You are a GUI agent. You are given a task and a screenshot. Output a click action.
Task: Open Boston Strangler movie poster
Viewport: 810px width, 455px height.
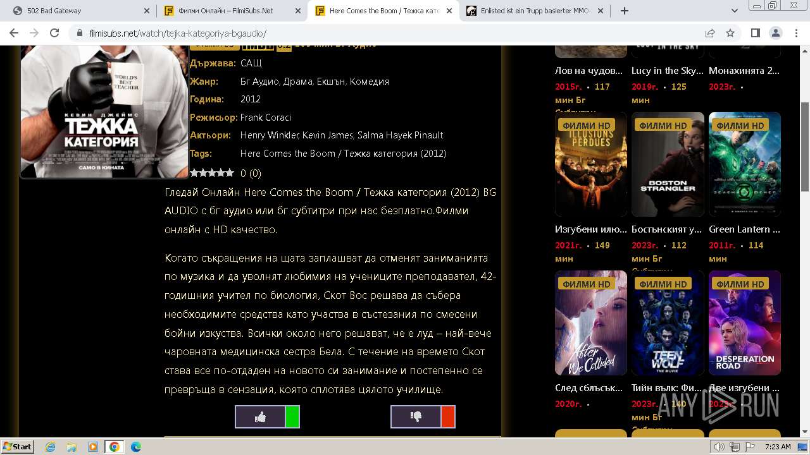[668, 164]
